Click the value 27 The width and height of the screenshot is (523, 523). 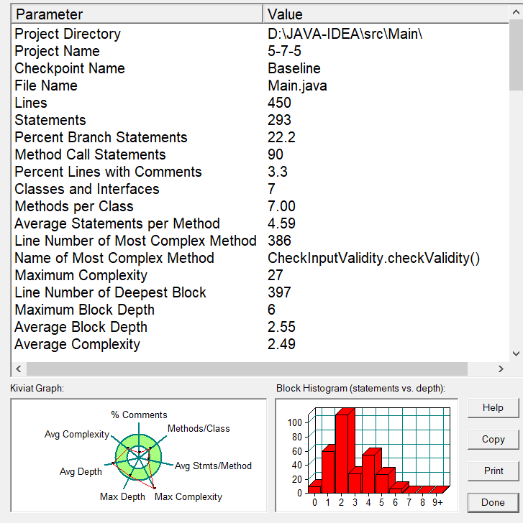point(276,275)
